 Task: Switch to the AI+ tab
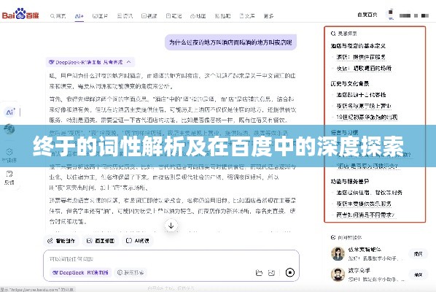point(79,16)
